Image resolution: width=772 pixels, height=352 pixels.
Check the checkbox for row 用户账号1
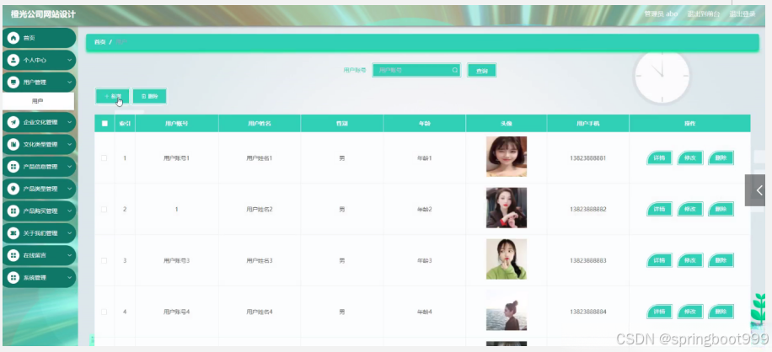point(104,157)
